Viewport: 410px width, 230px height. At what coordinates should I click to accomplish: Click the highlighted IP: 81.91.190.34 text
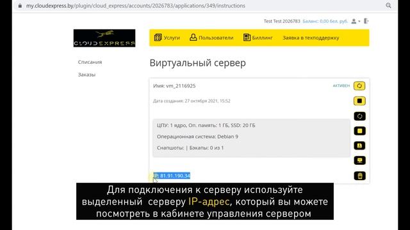click(172, 176)
